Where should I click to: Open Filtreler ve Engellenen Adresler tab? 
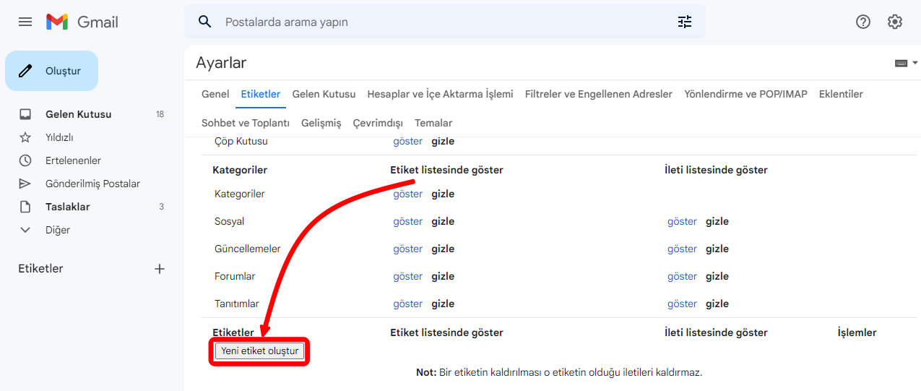599,94
